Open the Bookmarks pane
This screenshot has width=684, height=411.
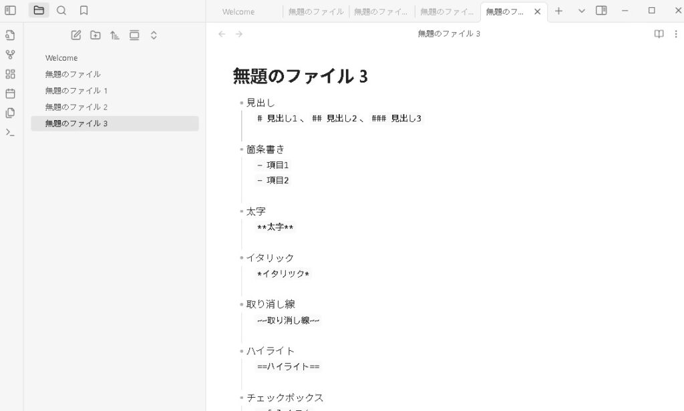tap(83, 11)
